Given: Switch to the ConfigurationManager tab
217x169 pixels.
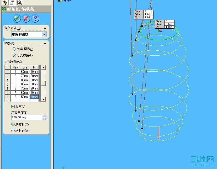Looking at the screenshot, I should tap(19, 2).
